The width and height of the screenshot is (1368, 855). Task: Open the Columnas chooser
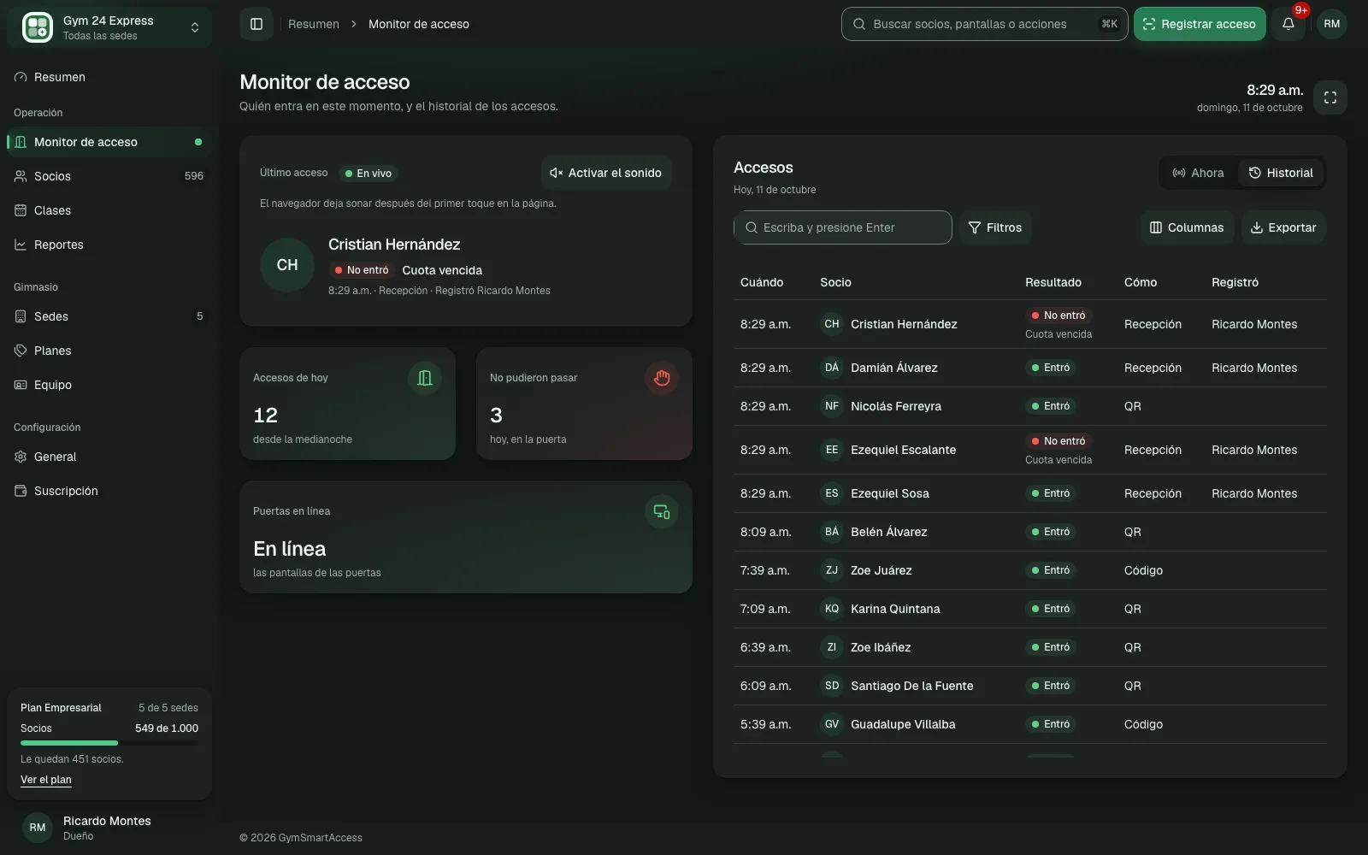point(1187,227)
